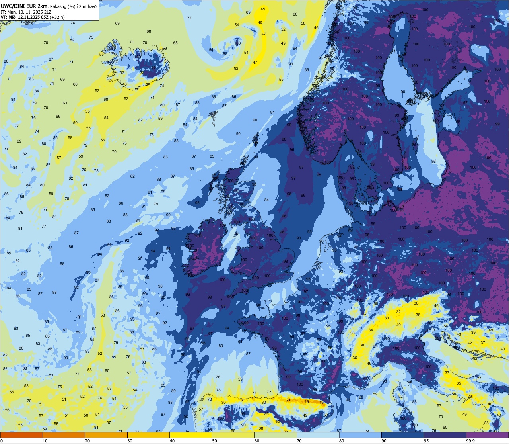The height and width of the screenshot is (444, 509).
Task: Click the 'Rakastig (%) í 2 m hæð' label
Action: tap(73, 6)
